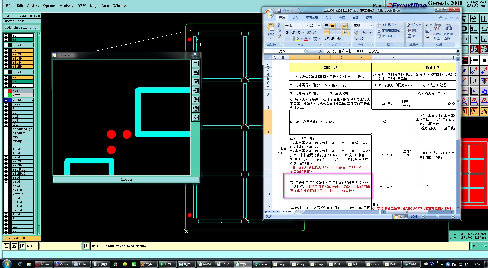Open the 套用表格格式 dropdown
This screenshot has width=488, height=268.
pyautogui.click(x=390, y=31)
